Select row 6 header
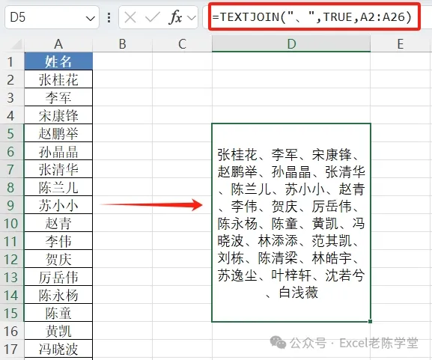The image size is (432, 360). pyautogui.click(x=12, y=151)
